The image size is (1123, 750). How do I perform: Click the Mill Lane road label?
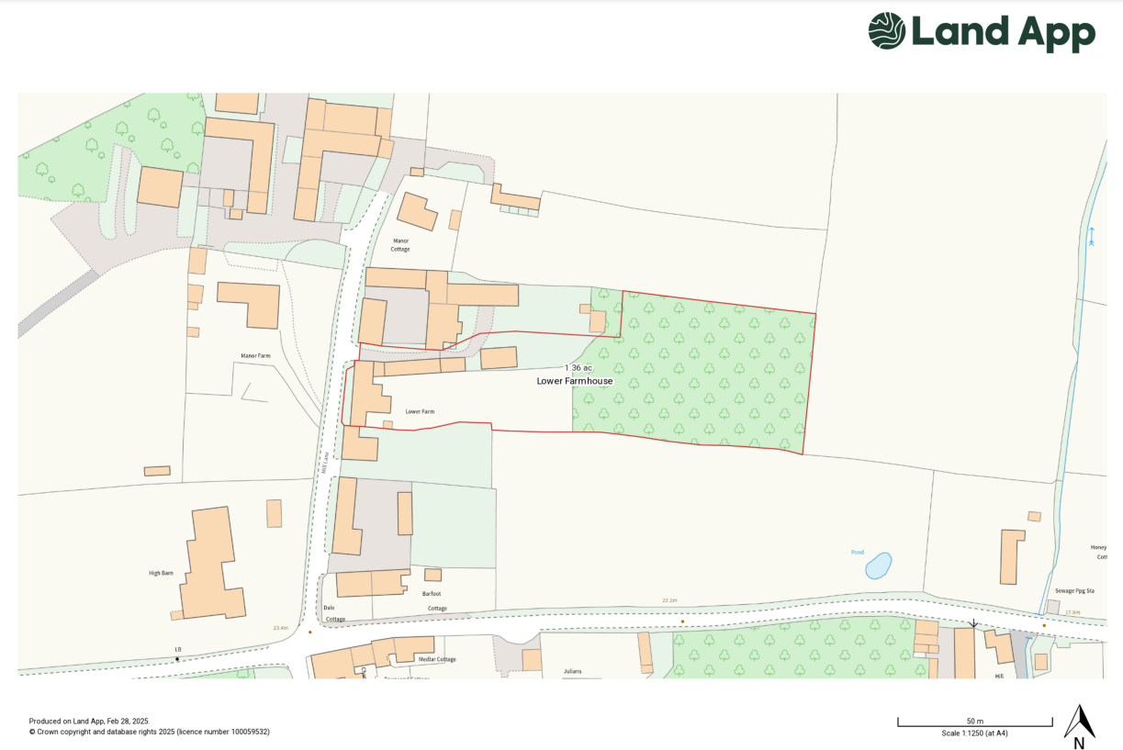tap(325, 462)
